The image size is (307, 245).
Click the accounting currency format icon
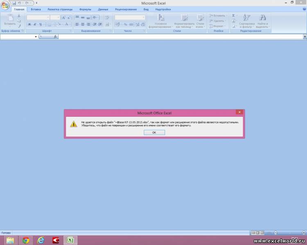tap(117, 24)
